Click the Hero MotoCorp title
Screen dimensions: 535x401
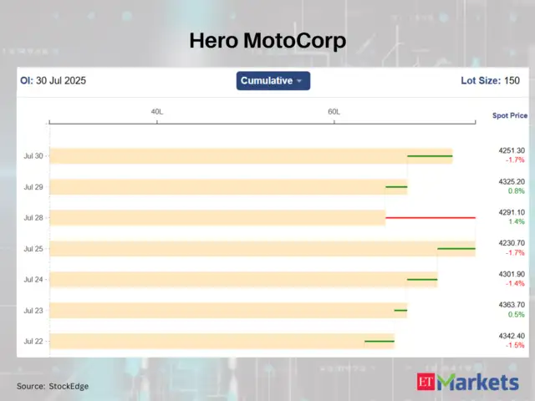click(x=267, y=41)
